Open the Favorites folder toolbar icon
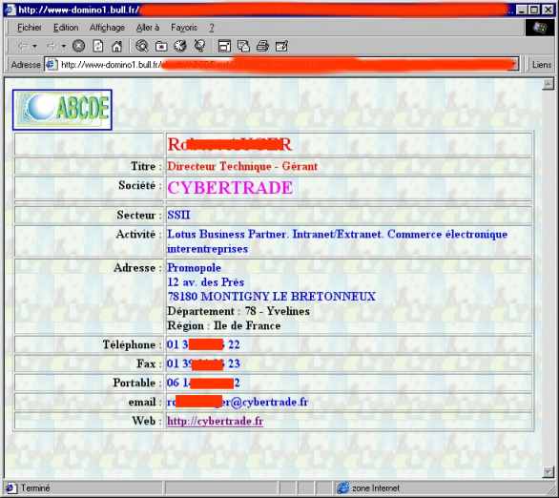Screen dimensions: 559x498 [x=161, y=46]
